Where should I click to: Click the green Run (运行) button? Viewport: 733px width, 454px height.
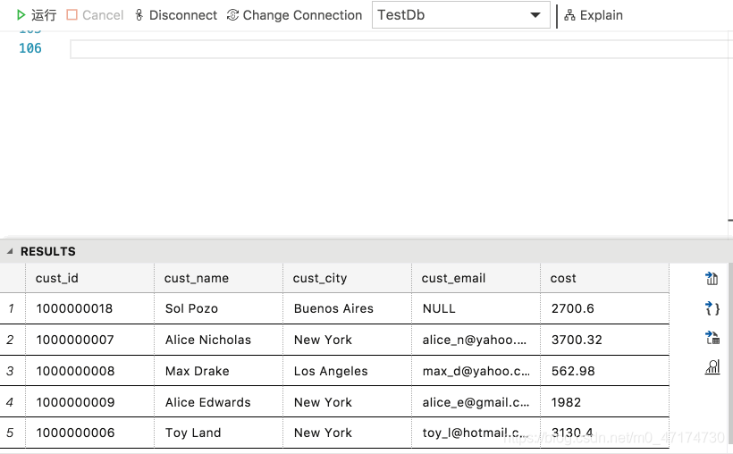(x=36, y=15)
